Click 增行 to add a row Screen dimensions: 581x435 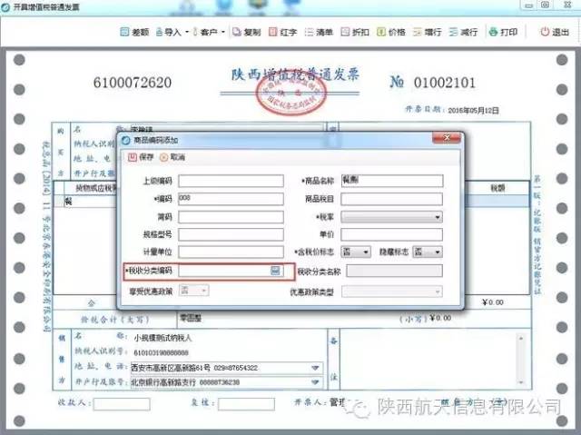coord(427,32)
